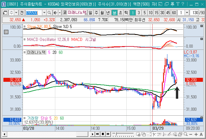Screen dimensions: 206x139
Task: Open the stock code history dropdown arrow
Action: click(44, 13)
